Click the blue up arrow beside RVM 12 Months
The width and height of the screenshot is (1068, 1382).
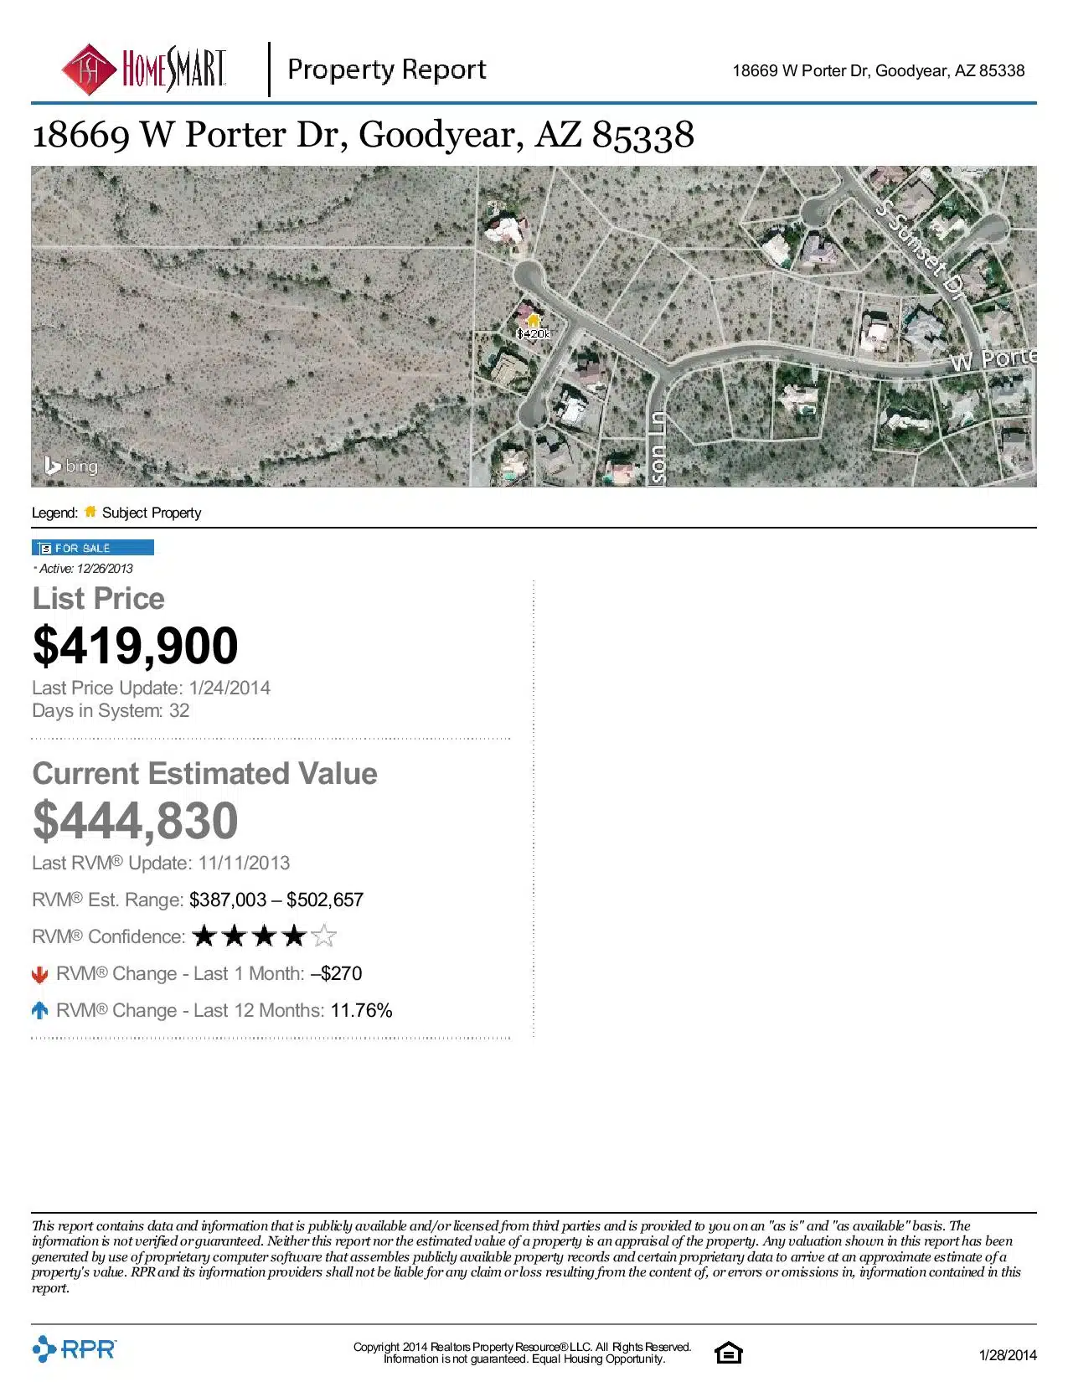39,1011
